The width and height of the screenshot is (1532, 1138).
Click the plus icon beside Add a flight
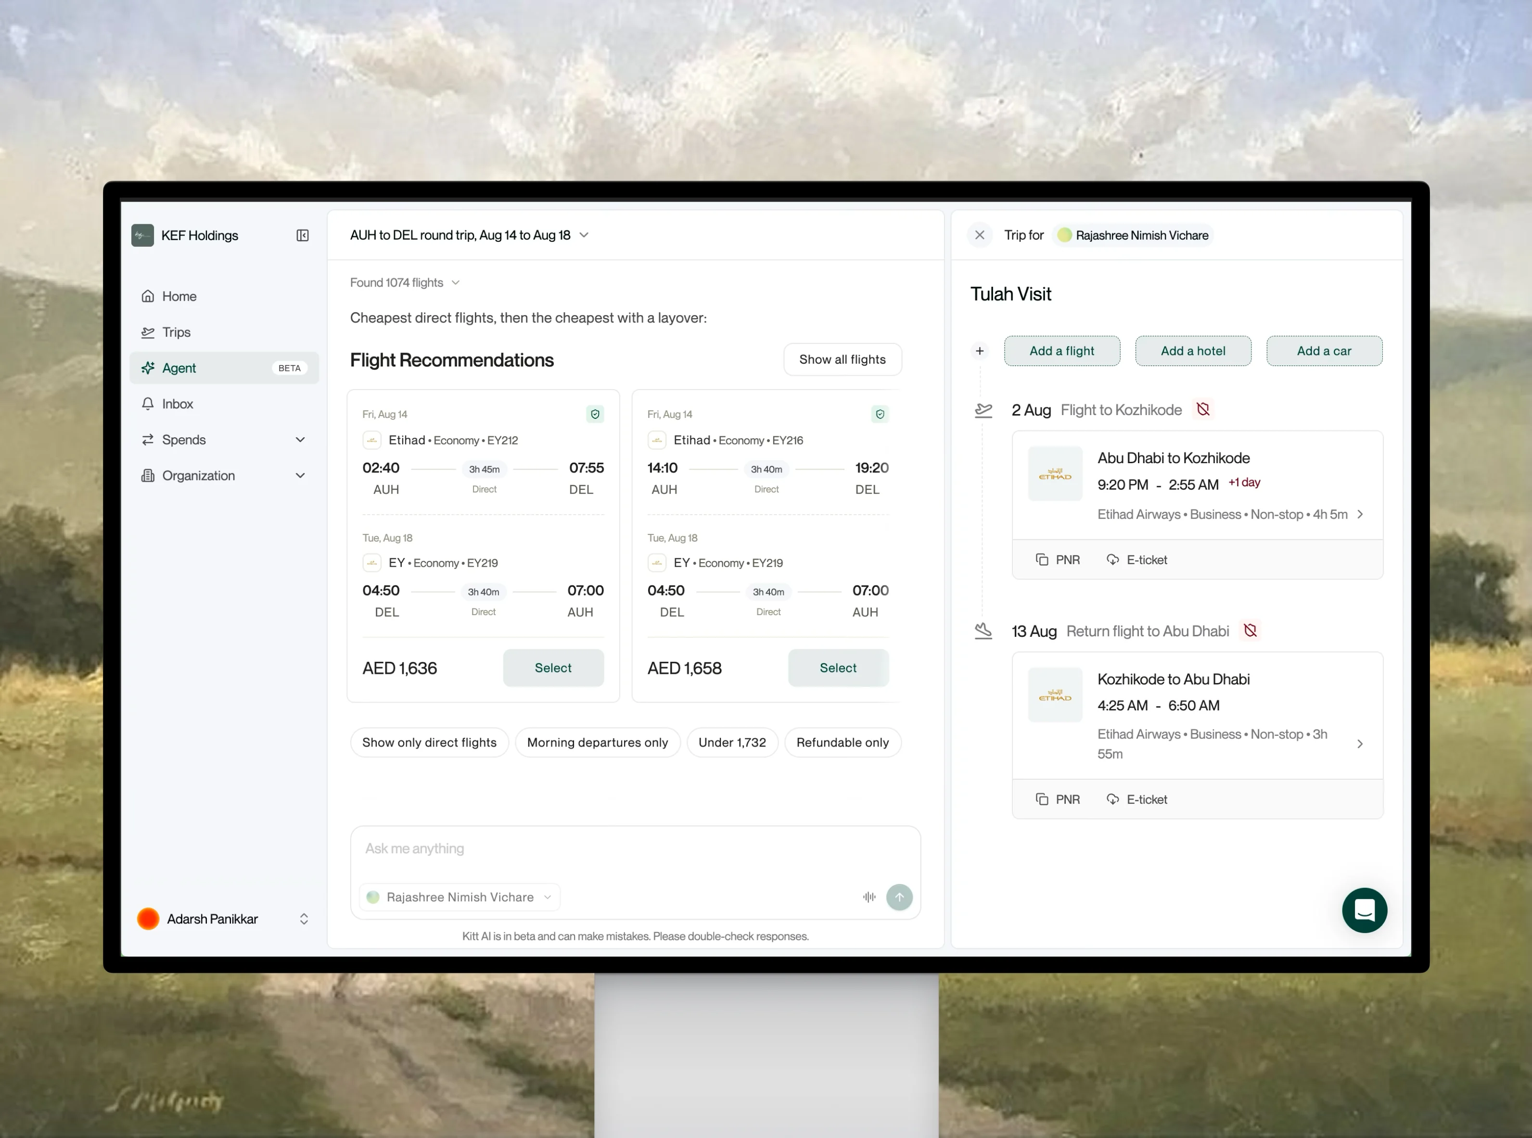979,351
